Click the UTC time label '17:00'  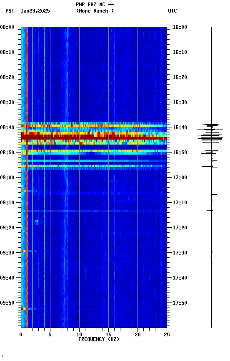(x=180, y=178)
